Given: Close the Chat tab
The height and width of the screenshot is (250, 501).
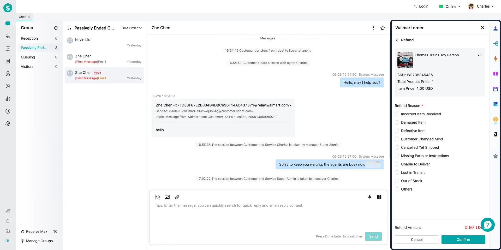Looking at the screenshot, I should [29, 17].
